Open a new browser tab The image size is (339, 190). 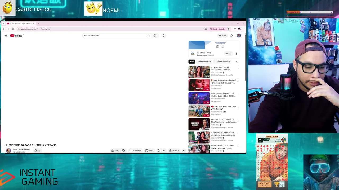tap(38, 23)
